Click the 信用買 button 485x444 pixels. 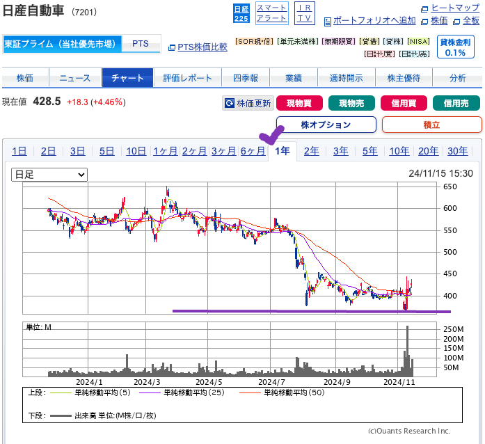coord(404,103)
